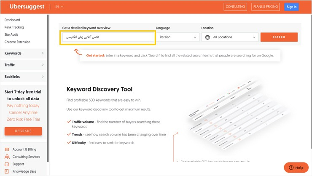Open the All Locations dropdown
Image resolution: width=312 pixels, height=176 pixels.
click(x=230, y=37)
